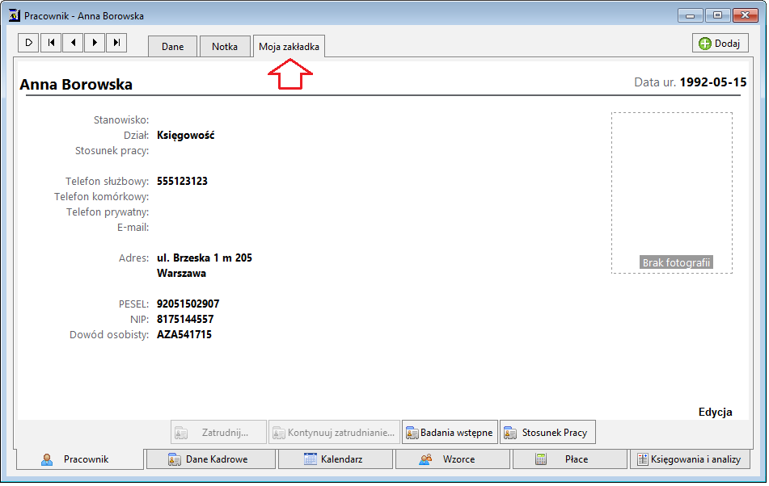Screen dimensions: 769x486
Task: Open the Dane tab
Action: 172,47
